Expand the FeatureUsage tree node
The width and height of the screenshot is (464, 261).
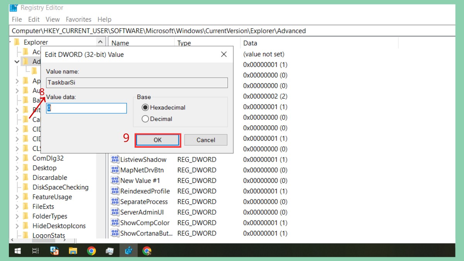16,197
